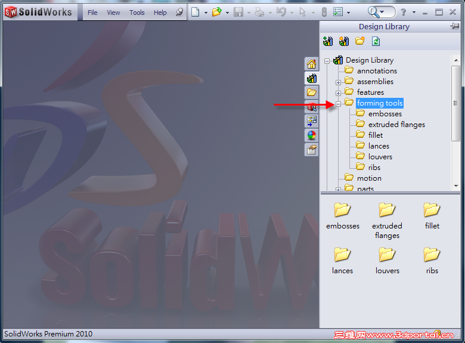Collapse the forming tools folder node

[x=338, y=104]
